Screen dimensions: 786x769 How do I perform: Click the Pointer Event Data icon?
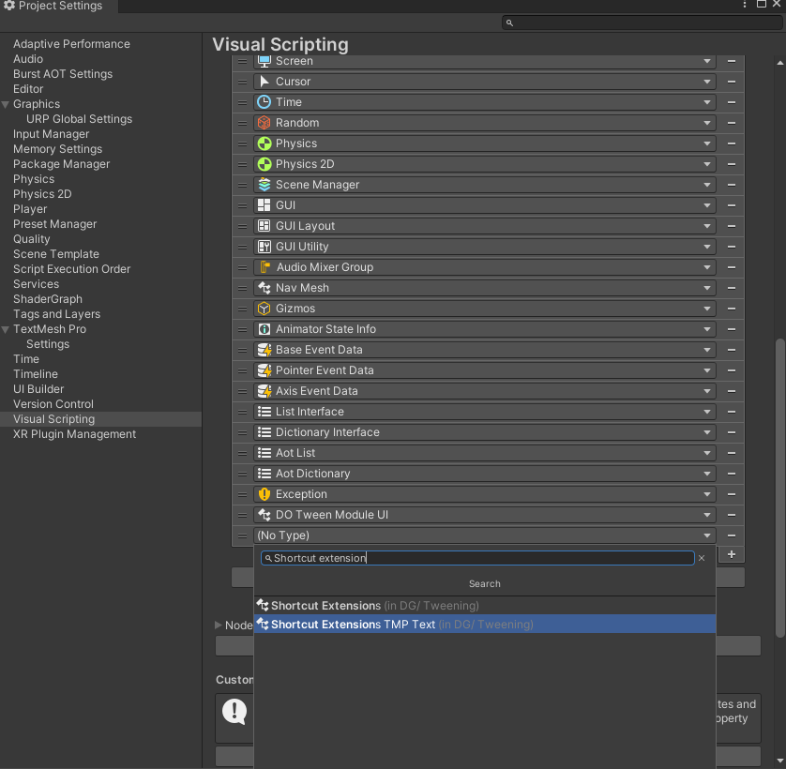pyautogui.click(x=265, y=370)
